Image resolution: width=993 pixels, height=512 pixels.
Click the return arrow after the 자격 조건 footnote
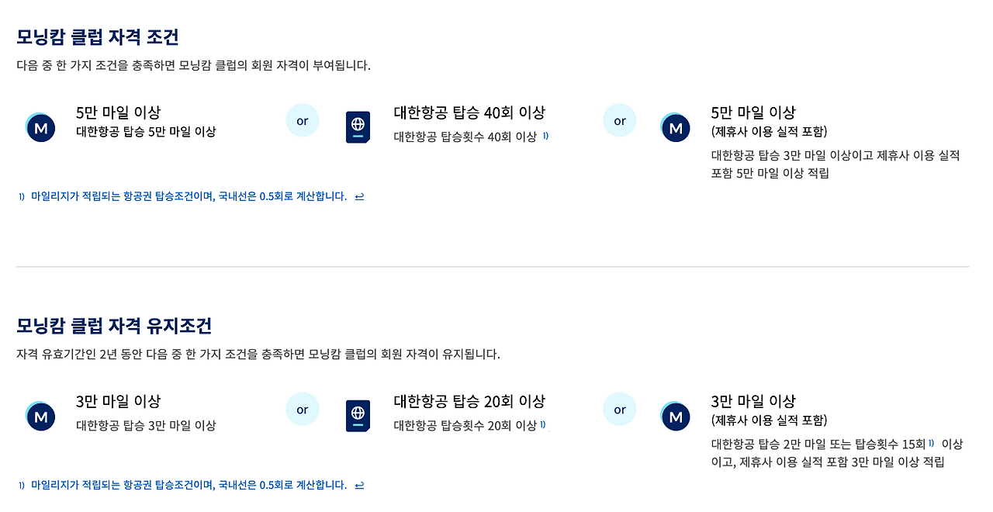pos(359,197)
